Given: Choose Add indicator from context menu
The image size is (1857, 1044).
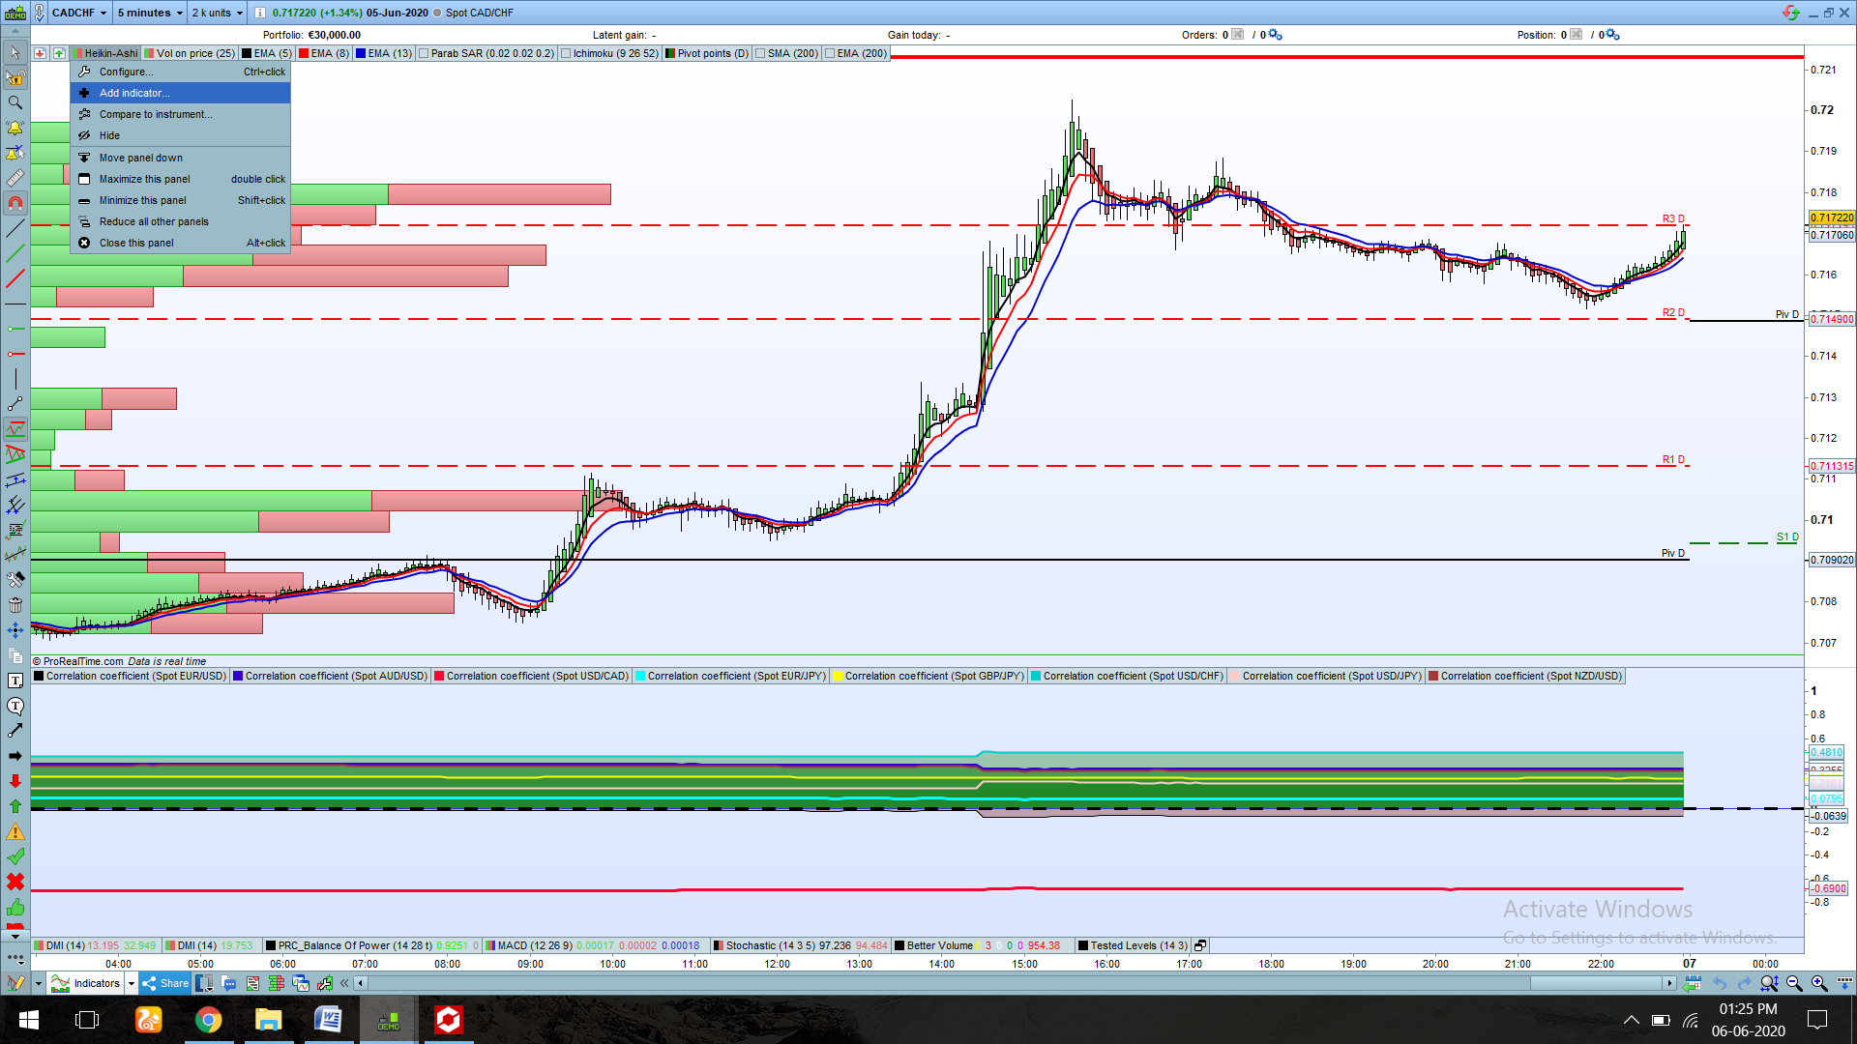Looking at the screenshot, I should click(x=134, y=93).
